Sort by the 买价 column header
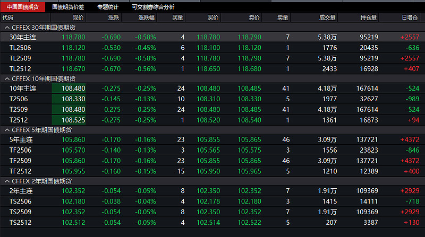Screen dimensions: 425x237 (x=203, y=17)
